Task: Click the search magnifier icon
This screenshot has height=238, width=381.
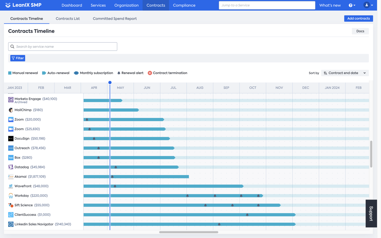Action: 13,46
